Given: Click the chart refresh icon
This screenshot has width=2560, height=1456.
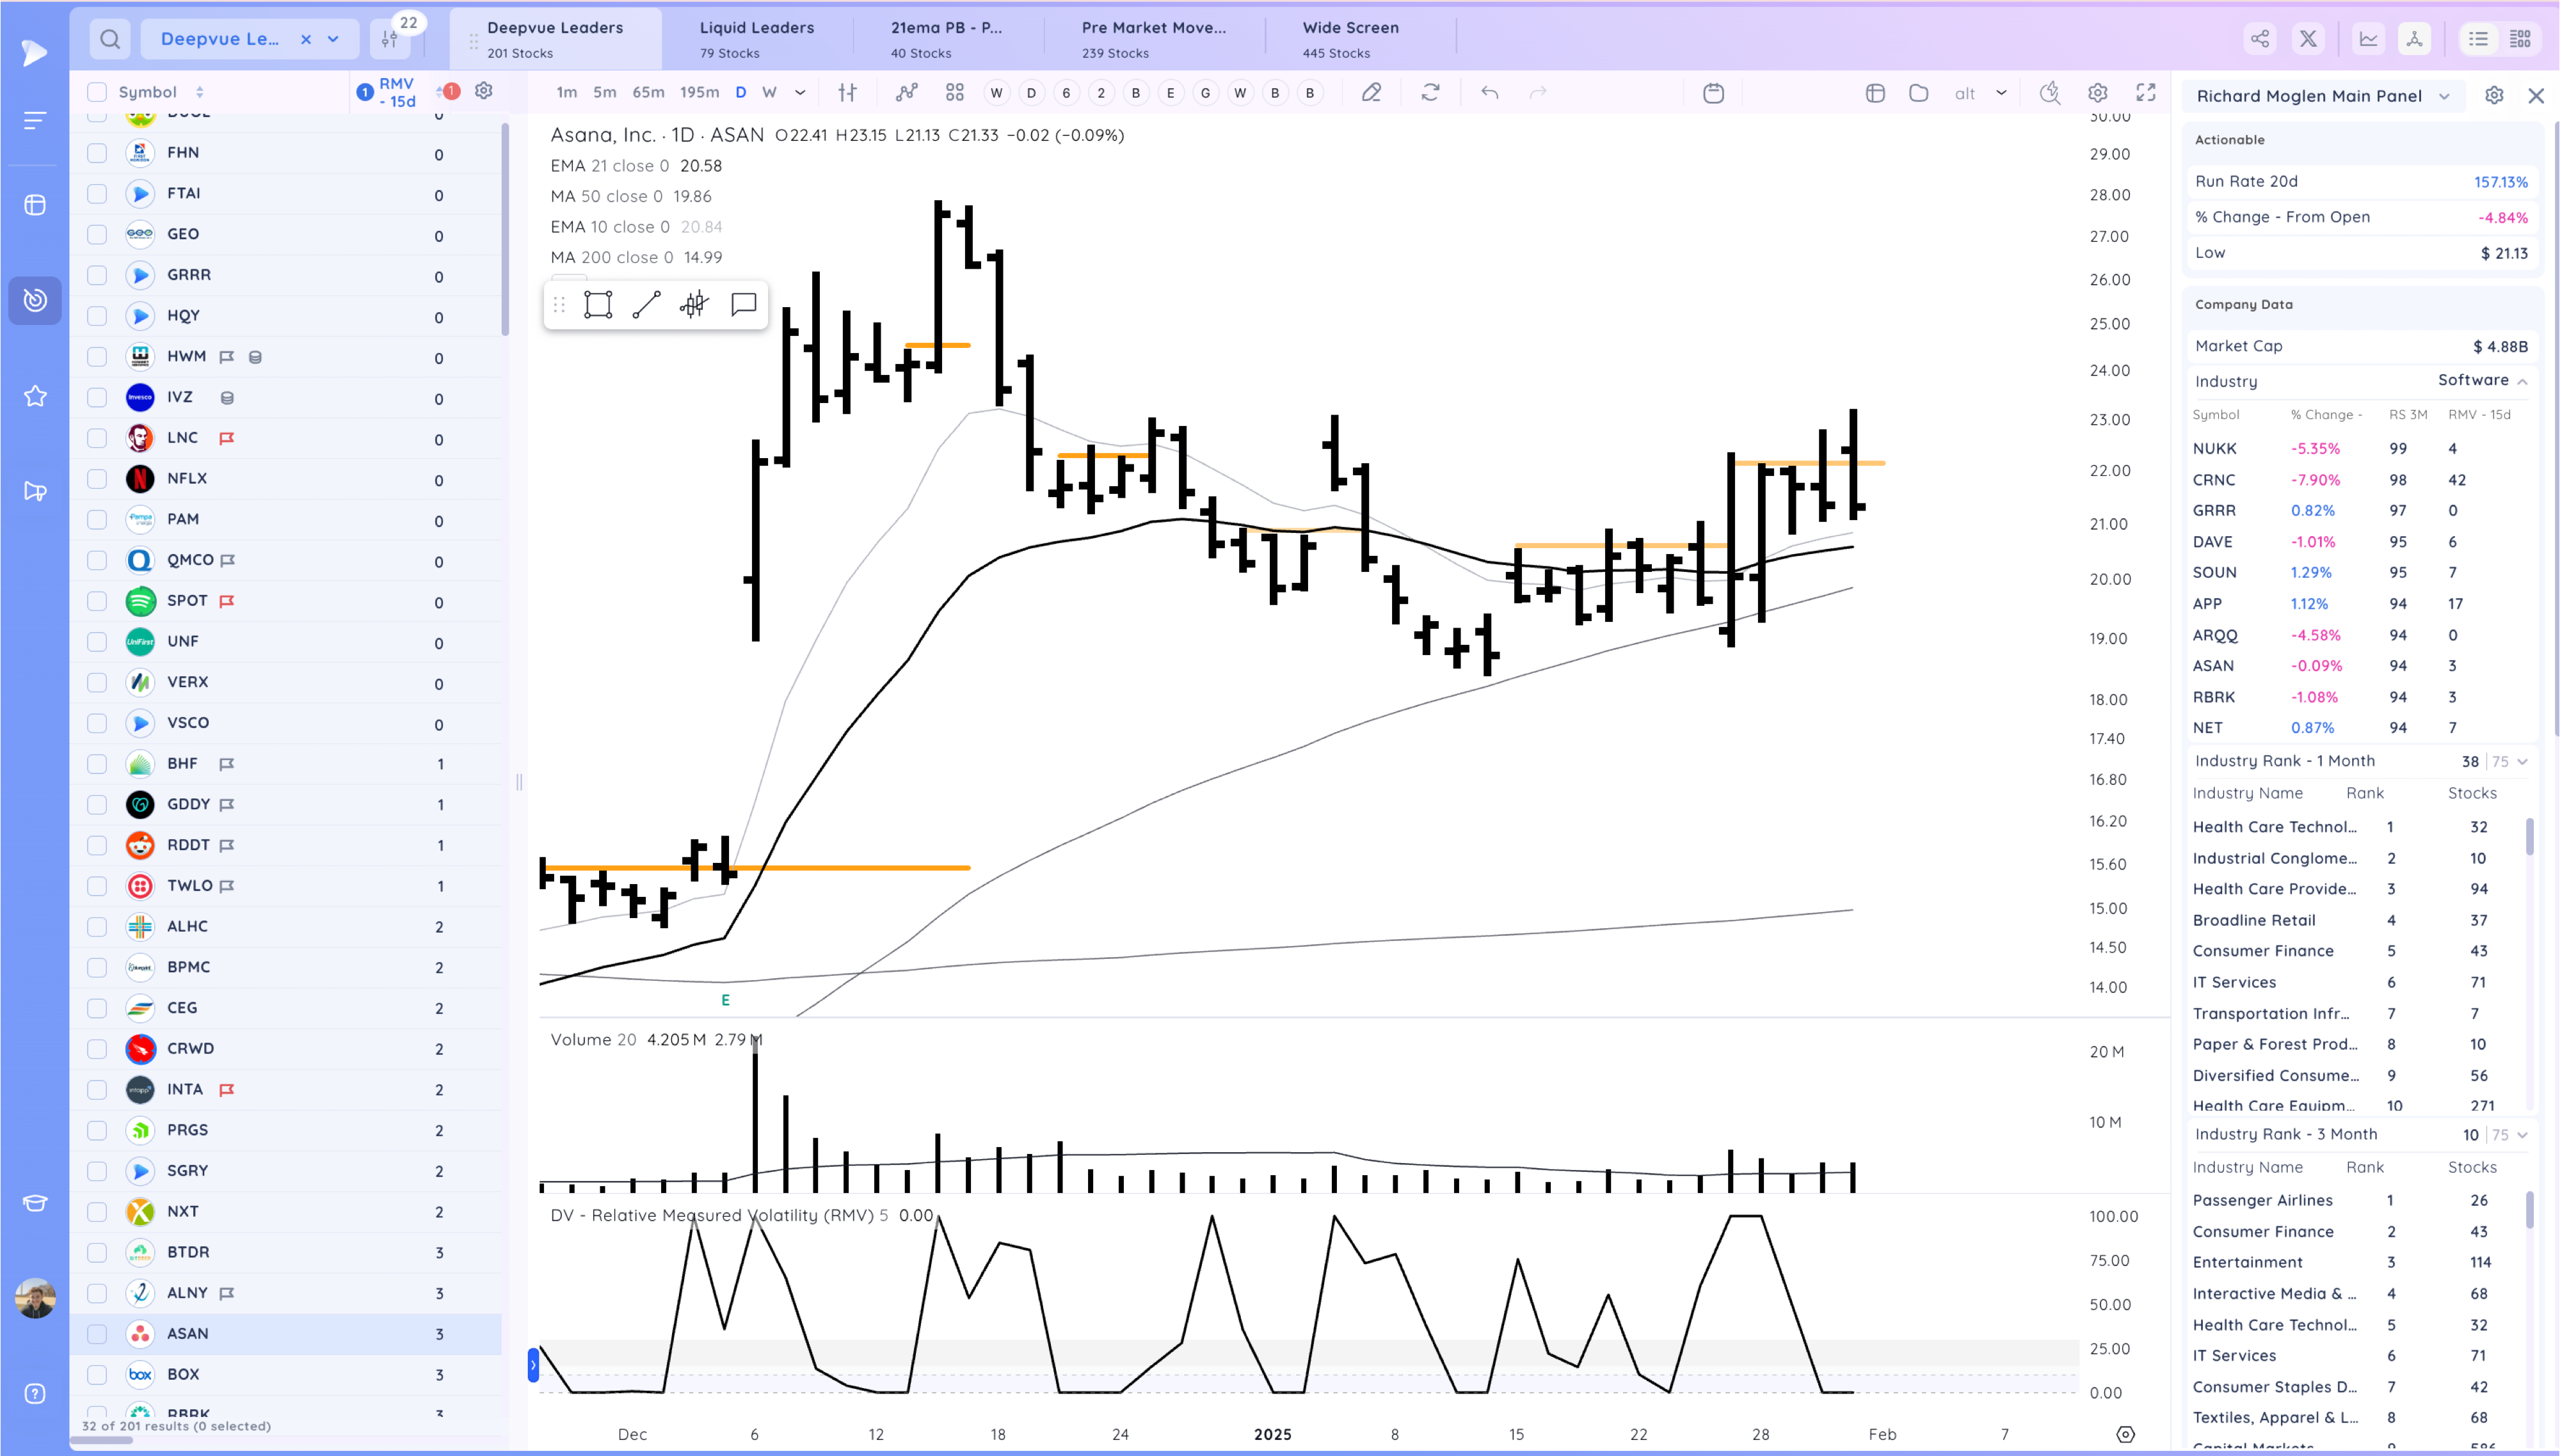Looking at the screenshot, I should click(1430, 93).
